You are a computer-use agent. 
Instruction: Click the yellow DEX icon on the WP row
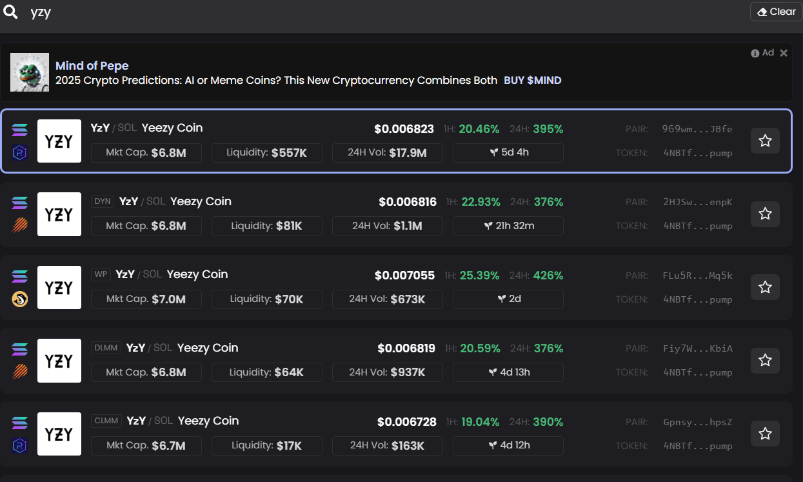coord(19,299)
